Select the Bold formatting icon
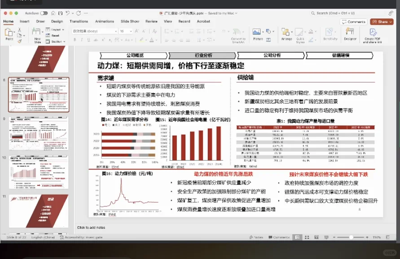The height and width of the screenshot is (259, 400). click(x=74, y=40)
